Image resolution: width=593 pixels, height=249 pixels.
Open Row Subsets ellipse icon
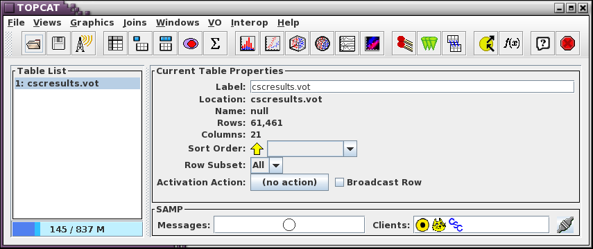pos(190,44)
